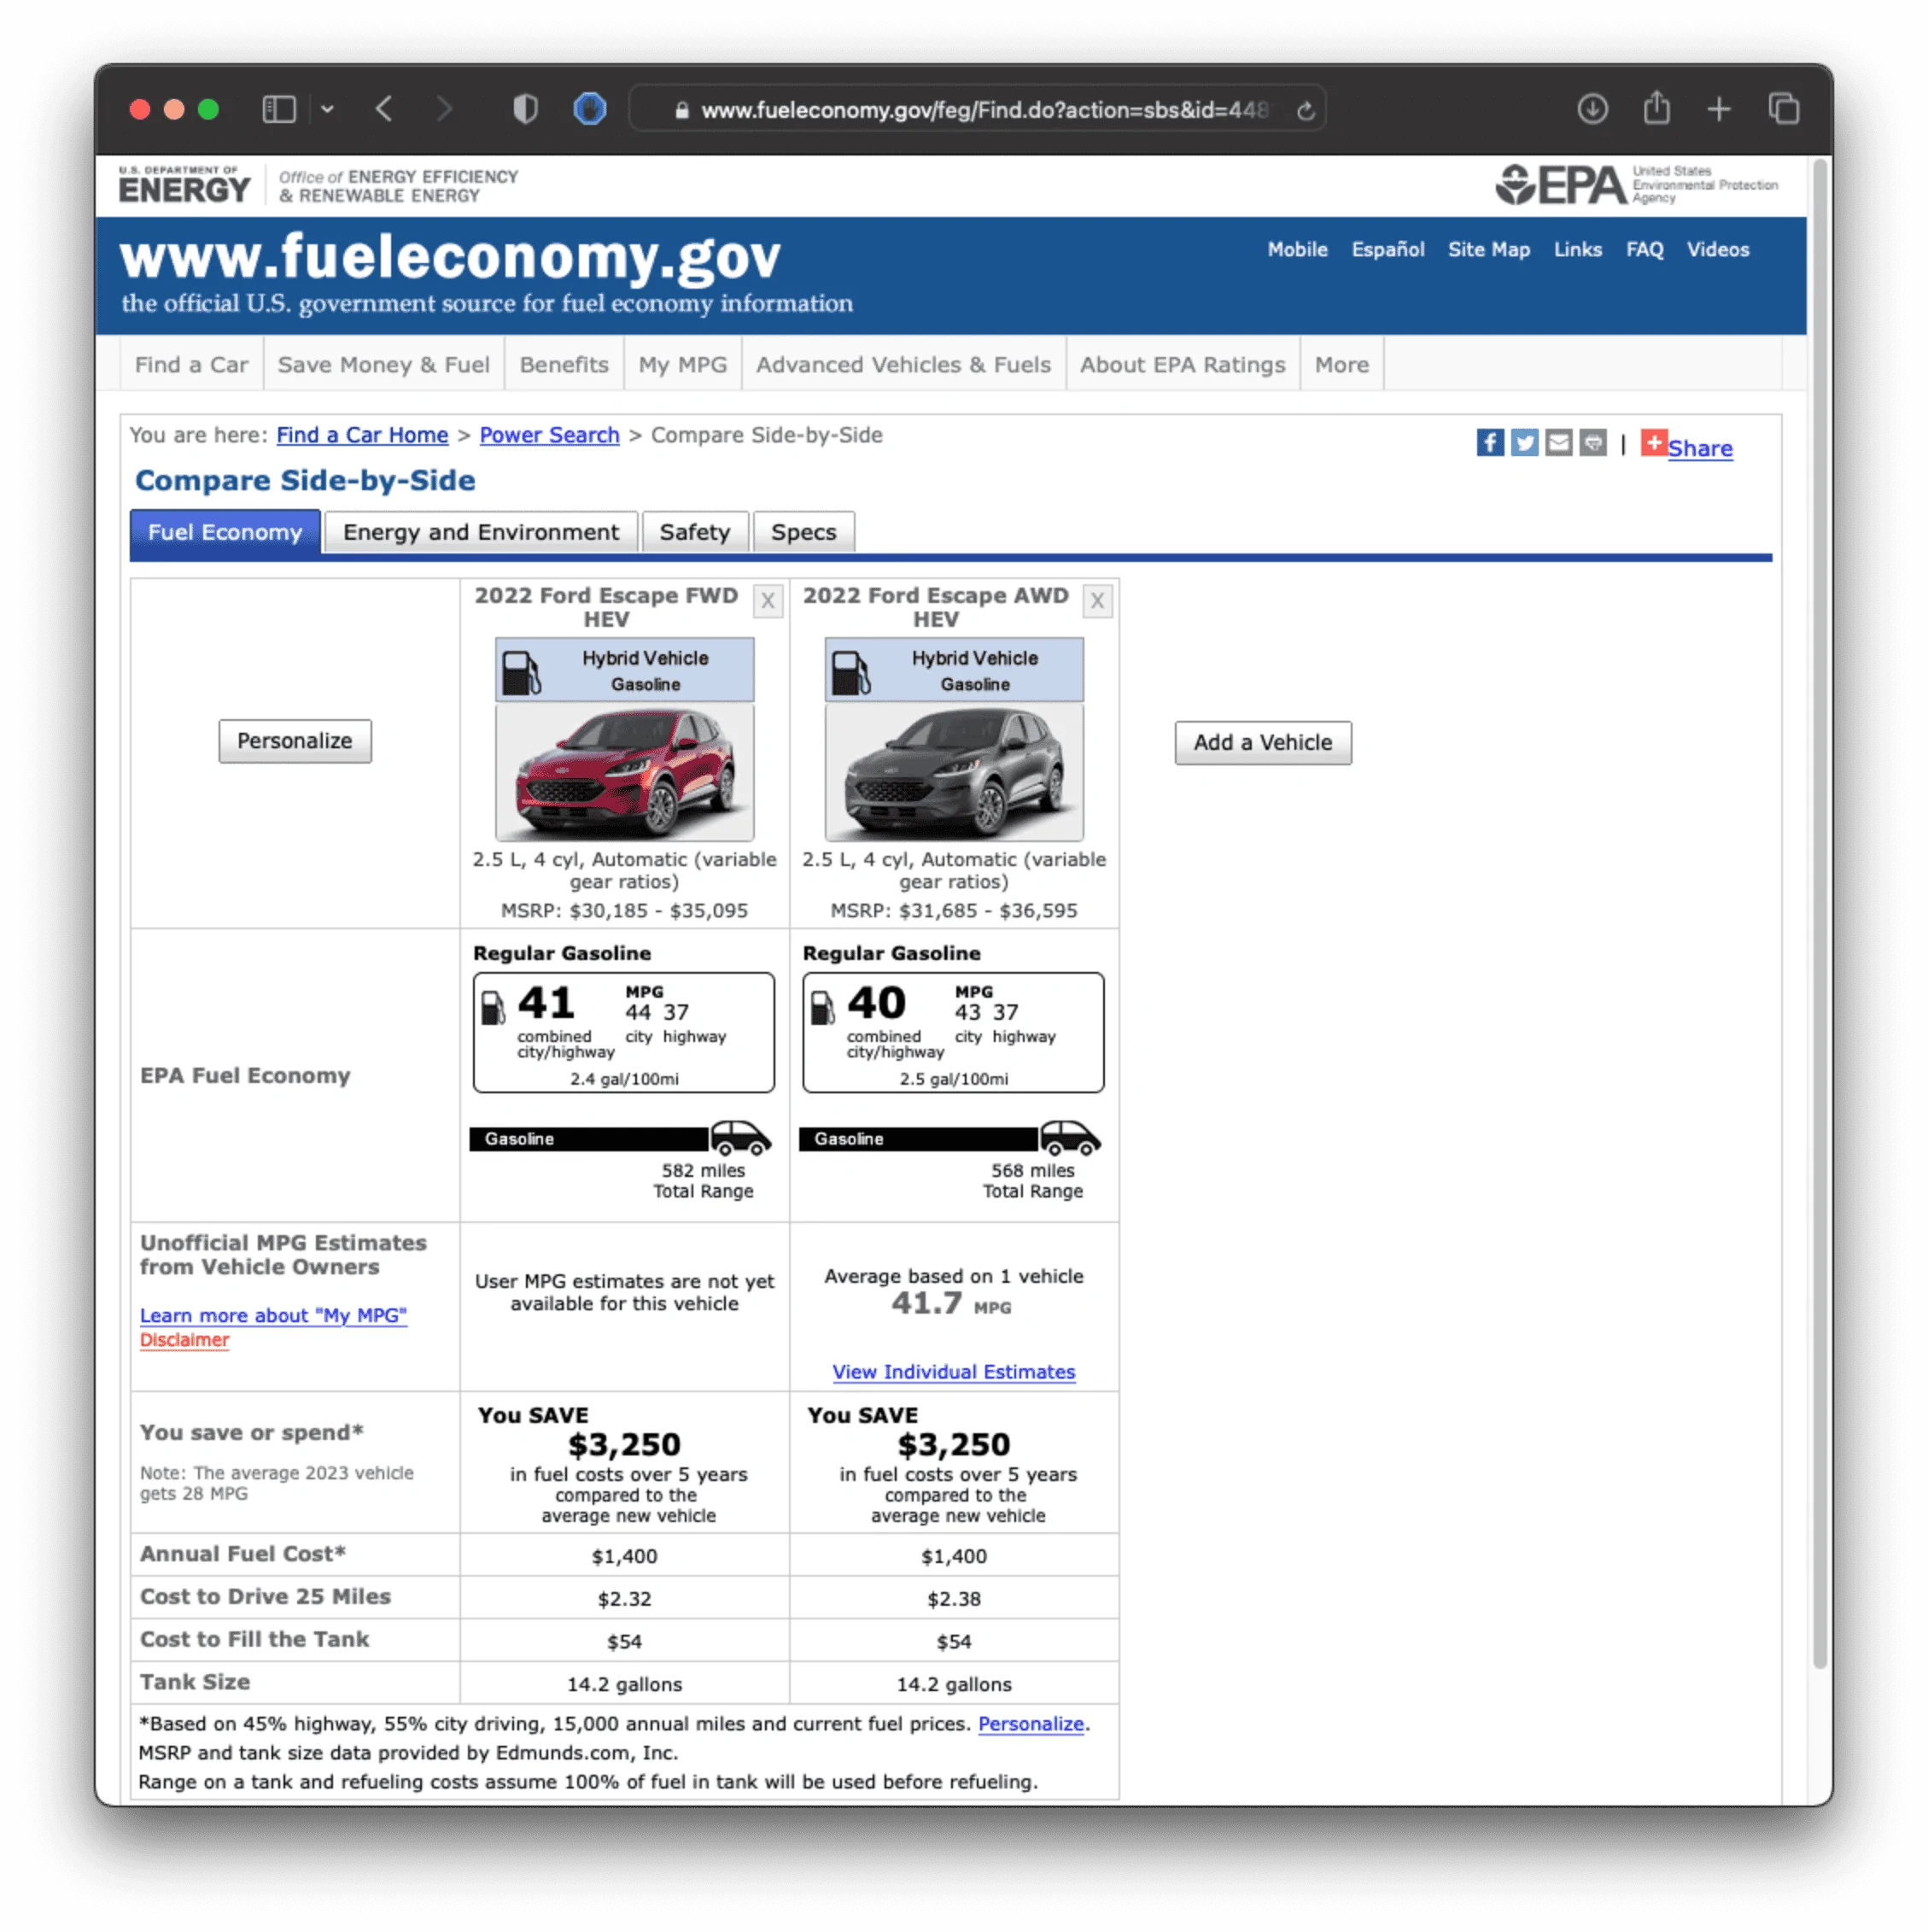This screenshot has width=1928, height=1932.
Task: Select the Fuel Economy tab
Action: pos(225,532)
